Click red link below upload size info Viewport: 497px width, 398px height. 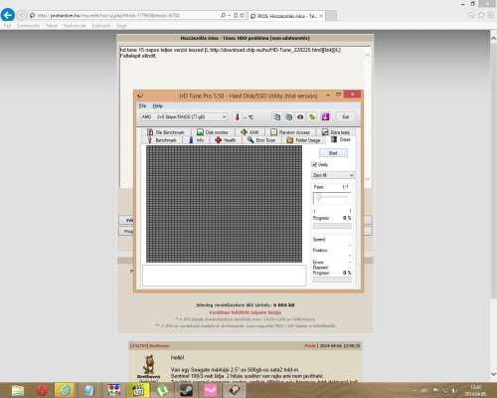point(246,312)
